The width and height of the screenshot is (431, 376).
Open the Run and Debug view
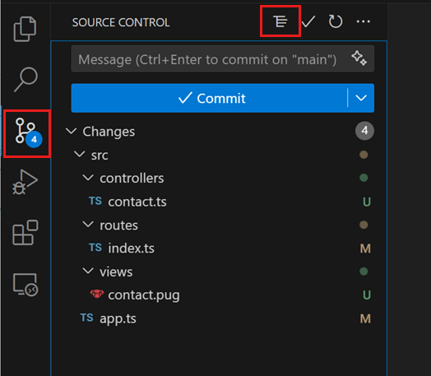[x=25, y=182]
